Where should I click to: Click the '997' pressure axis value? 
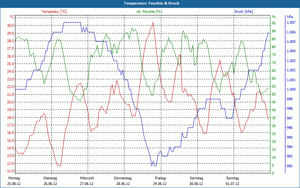coord(289,118)
